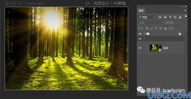Open the Layers panel menu icon
This screenshot has height=99, width=191.
coord(185,11)
